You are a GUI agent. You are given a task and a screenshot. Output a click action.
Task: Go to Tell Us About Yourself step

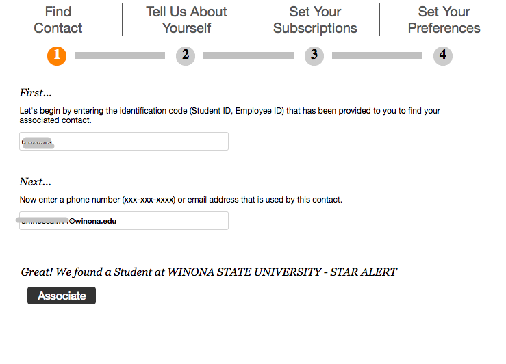click(186, 20)
